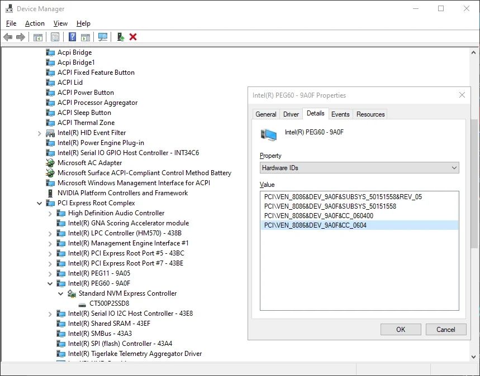
Task: Collapse the Standard NVM Express Controller node
Action: point(60,293)
